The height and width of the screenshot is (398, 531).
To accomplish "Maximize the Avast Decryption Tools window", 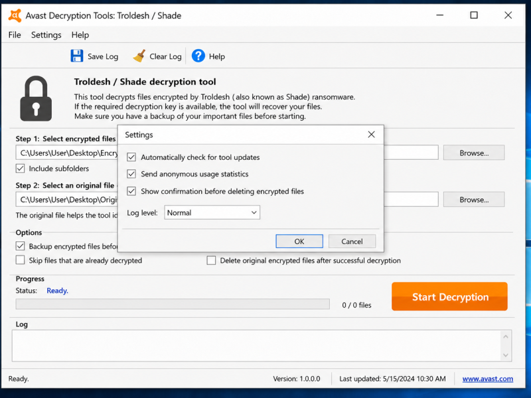I will coord(474,15).
